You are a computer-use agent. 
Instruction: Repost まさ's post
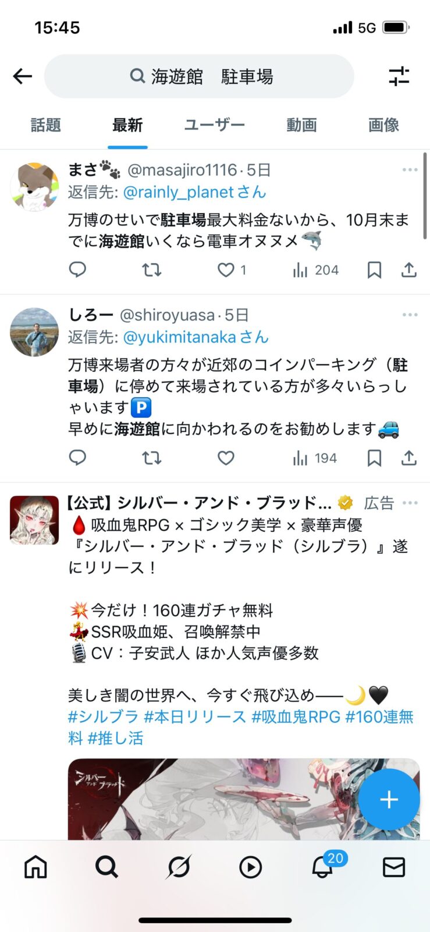click(152, 270)
